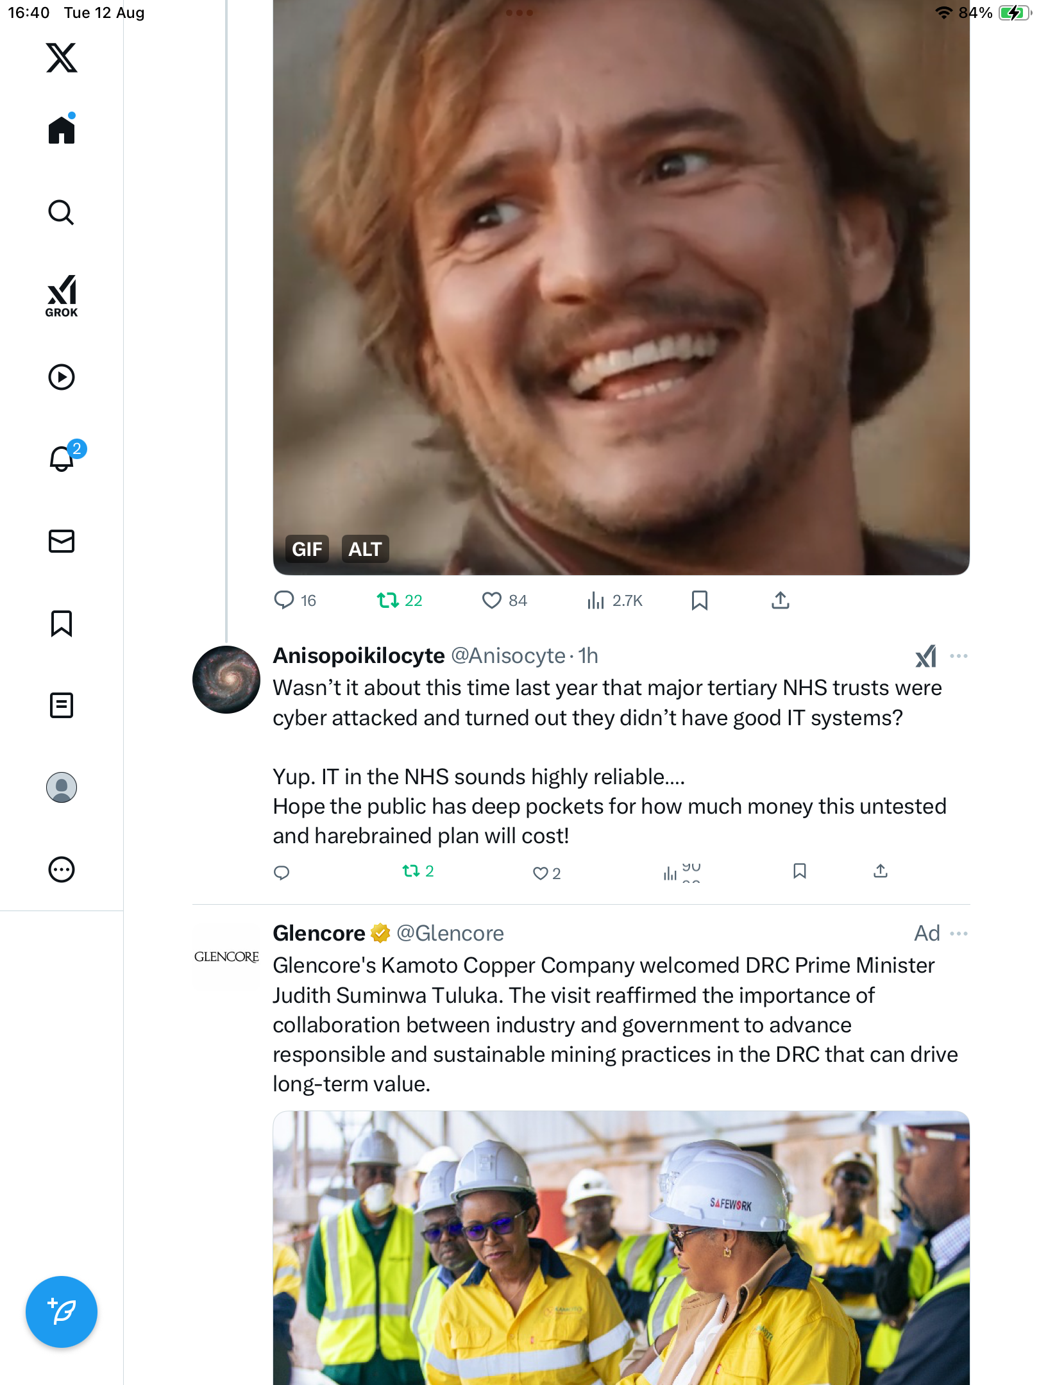Open Messages envelope icon
The image size is (1039, 1385).
[x=62, y=541]
